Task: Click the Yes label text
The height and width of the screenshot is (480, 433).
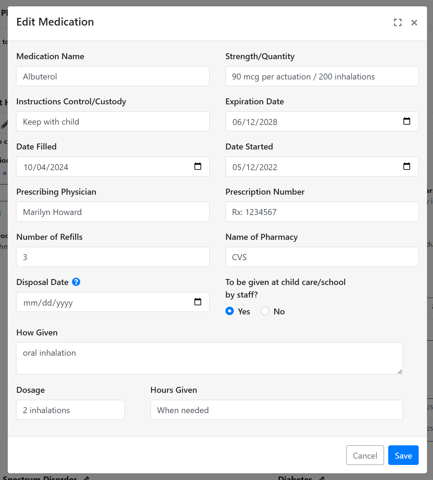Action: tap(244, 312)
